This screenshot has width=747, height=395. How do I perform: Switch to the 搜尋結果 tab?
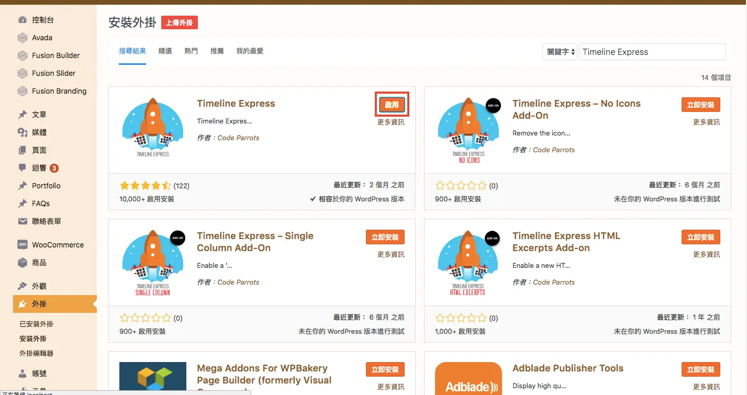[132, 51]
